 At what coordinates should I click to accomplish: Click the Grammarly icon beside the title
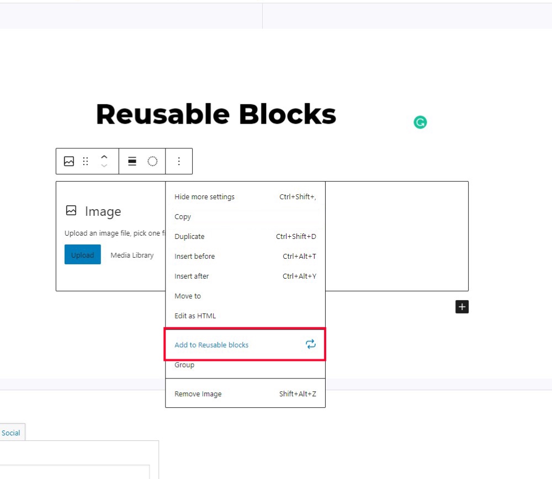[x=420, y=123]
